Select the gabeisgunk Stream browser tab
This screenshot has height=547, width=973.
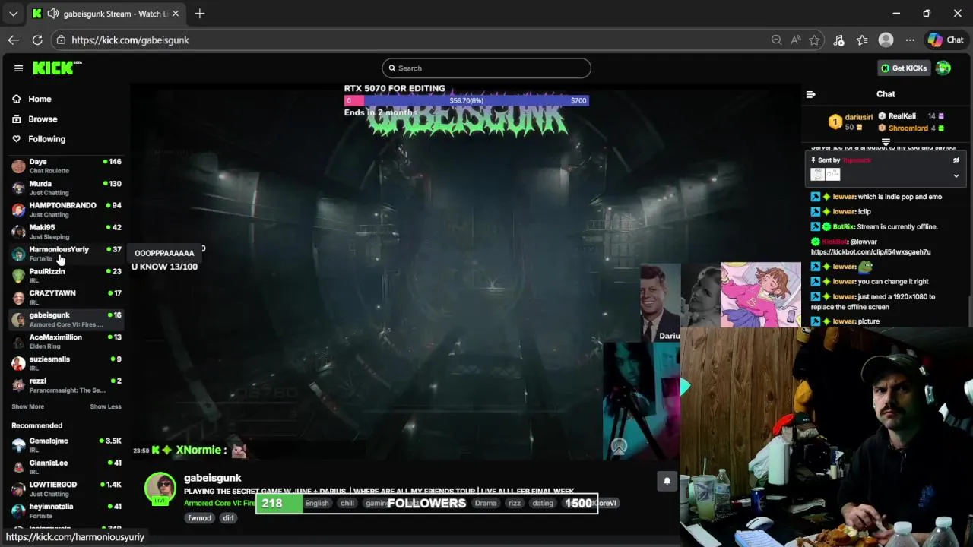pyautogui.click(x=106, y=14)
